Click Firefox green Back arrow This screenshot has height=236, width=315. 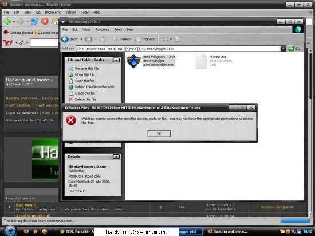7,21
